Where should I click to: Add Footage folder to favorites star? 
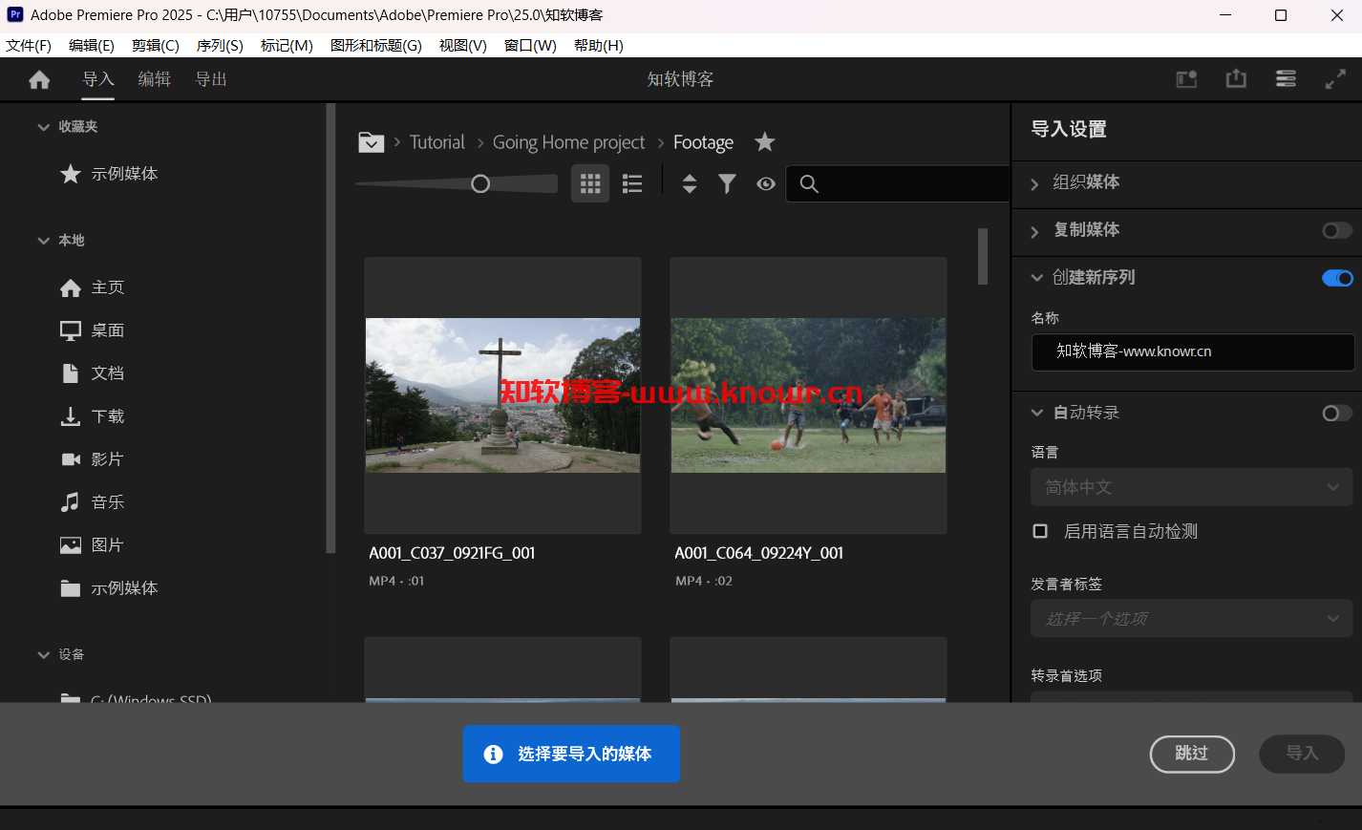(x=764, y=142)
